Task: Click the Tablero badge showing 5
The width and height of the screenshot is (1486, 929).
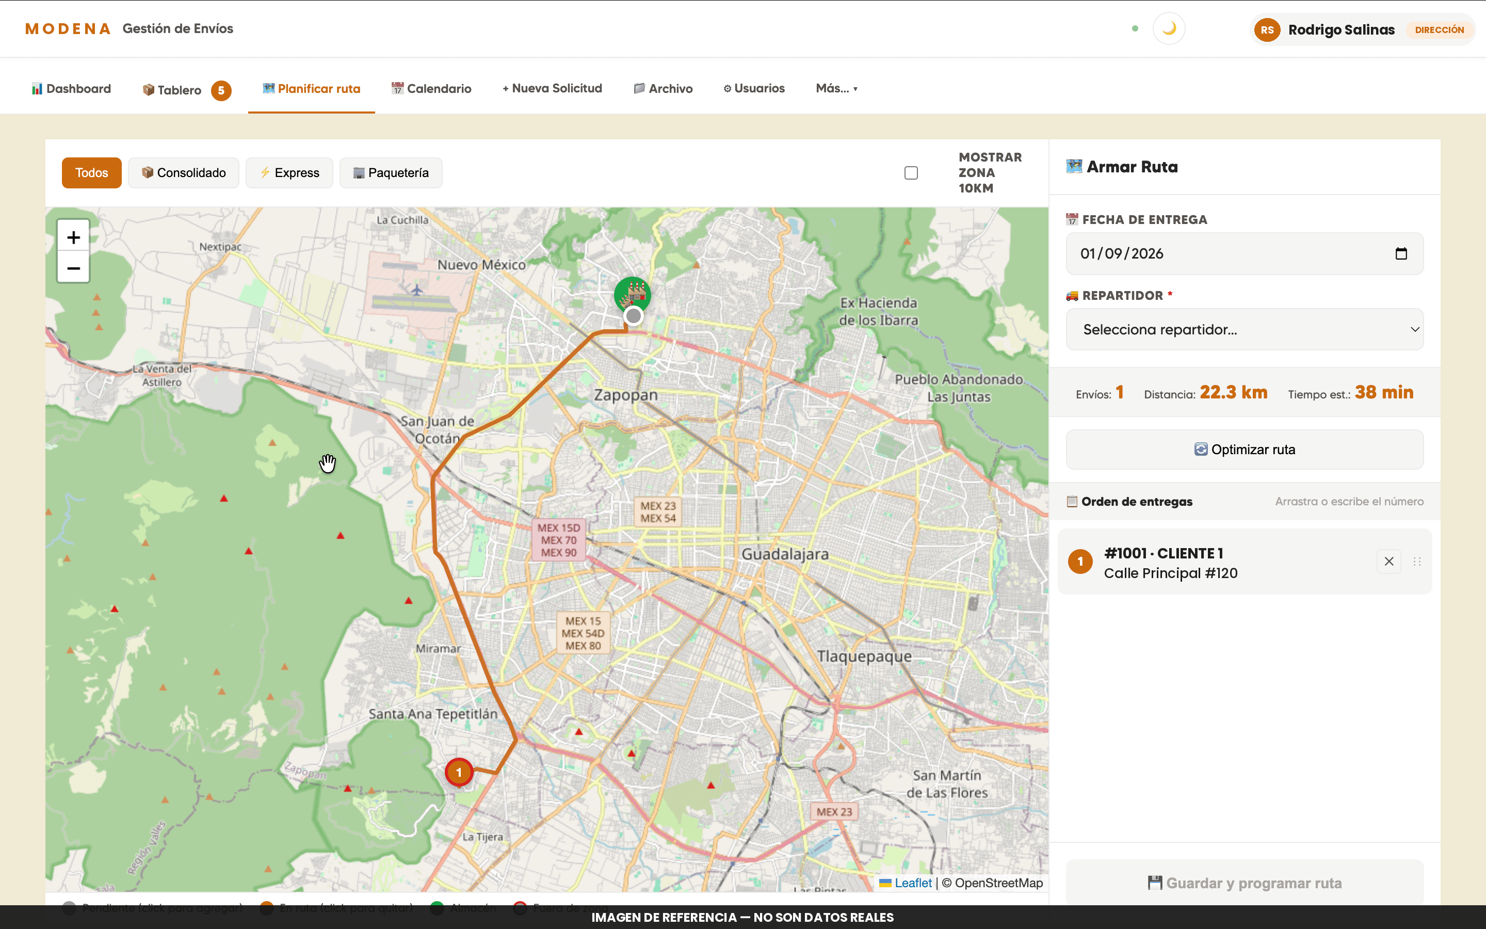Action: click(x=221, y=90)
